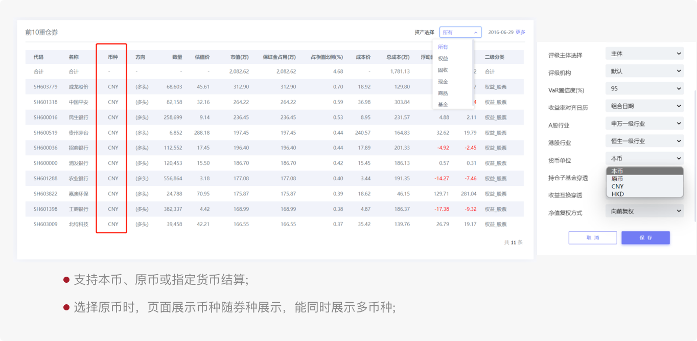The width and height of the screenshot is (697, 341).
Task: Select 原币 in currency unit list
Action: point(617,179)
